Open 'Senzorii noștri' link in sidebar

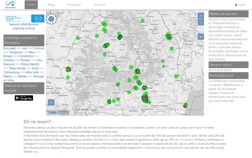(218, 19)
